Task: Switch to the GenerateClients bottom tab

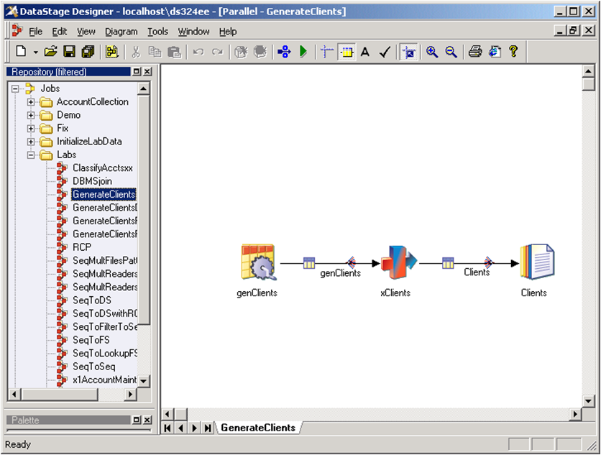Action: point(257,428)
